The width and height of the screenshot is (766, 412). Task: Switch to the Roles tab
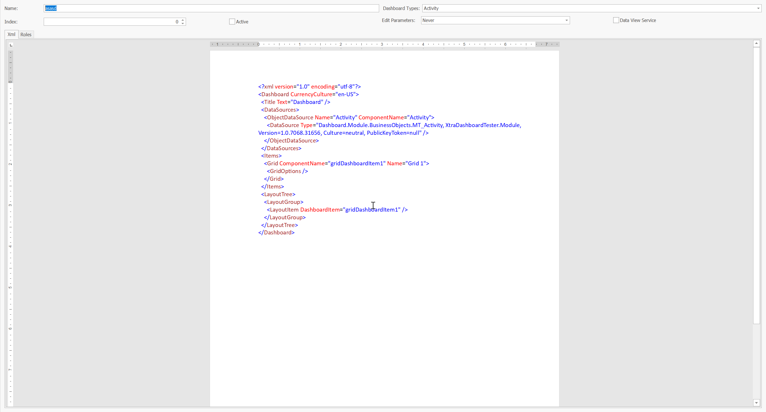click(x=26, y=34)
